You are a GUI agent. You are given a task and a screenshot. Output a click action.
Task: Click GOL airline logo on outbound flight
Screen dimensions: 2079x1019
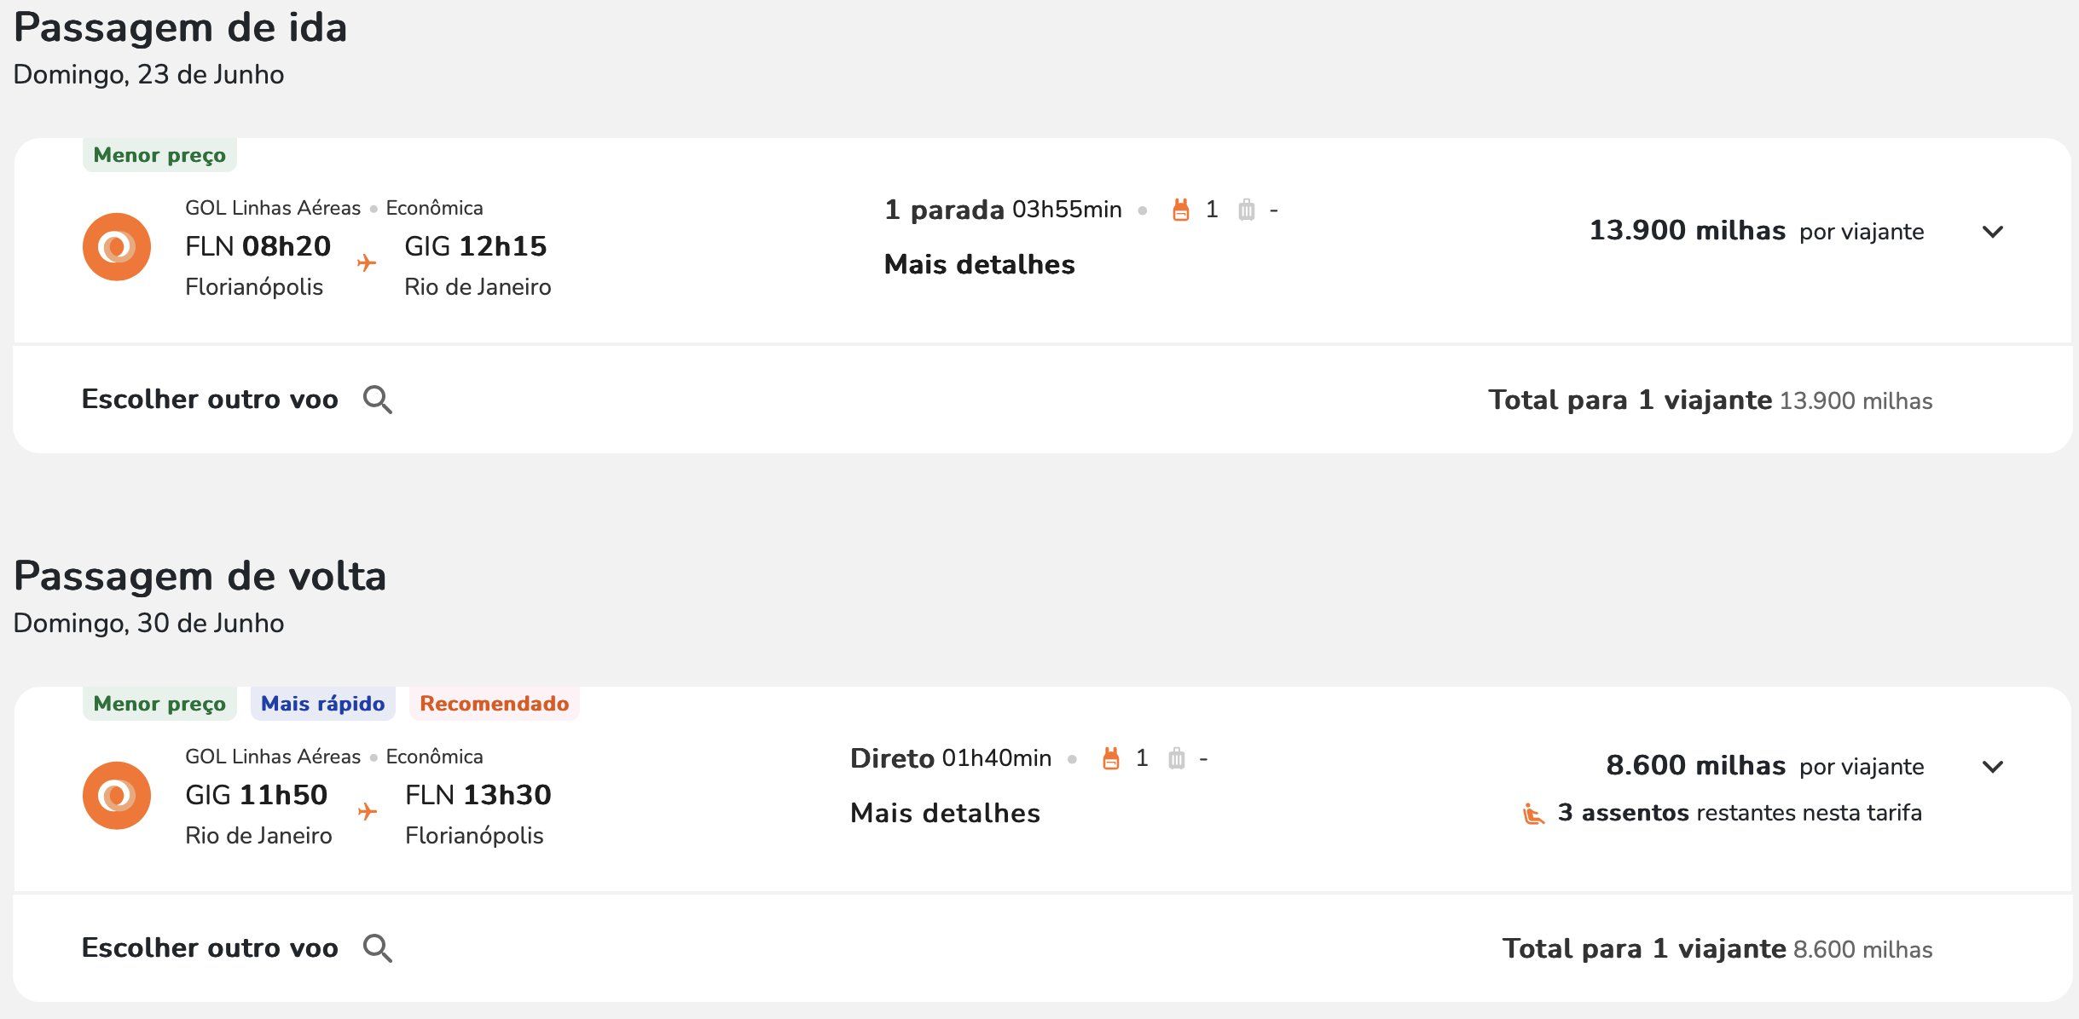(x=117, y=247)
